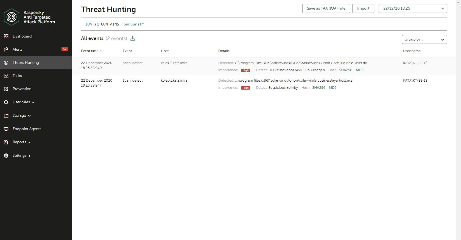Click Scan: detect in first event row
461x240 pixels.
pyautogui.click(x=133, y=63)
